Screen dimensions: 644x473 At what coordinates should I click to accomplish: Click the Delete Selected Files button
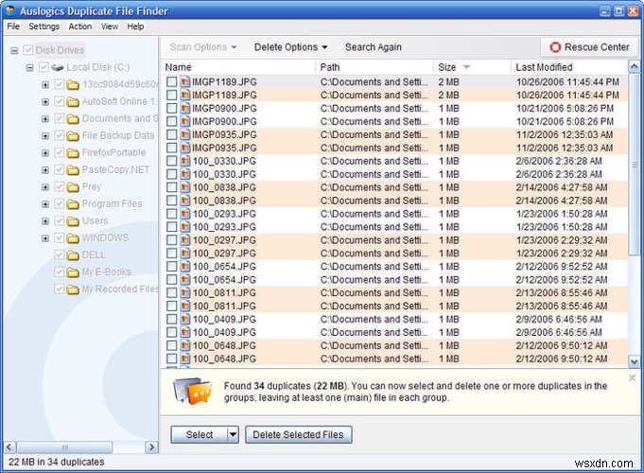click(x=299, y=434)
